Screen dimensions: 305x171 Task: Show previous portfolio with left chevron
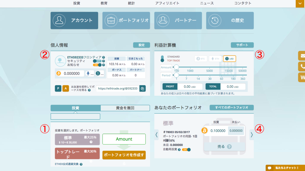157,134
